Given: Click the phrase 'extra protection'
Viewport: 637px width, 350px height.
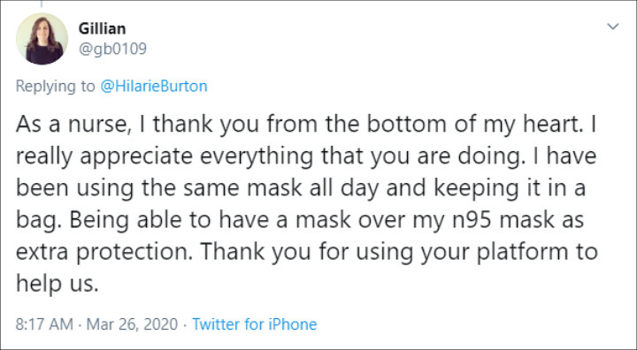Looking at the screenshot, I should point(104,252).
